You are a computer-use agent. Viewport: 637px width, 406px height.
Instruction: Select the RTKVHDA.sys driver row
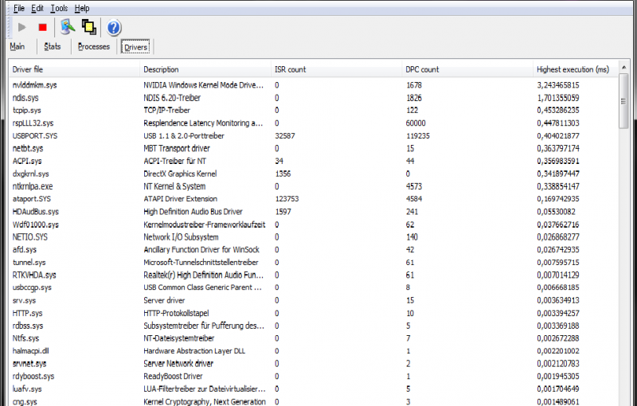coord(314,275)
